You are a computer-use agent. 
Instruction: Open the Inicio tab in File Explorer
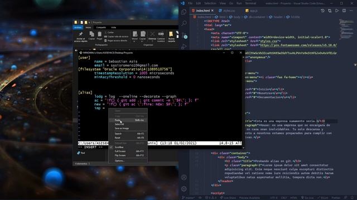(88, 27)
